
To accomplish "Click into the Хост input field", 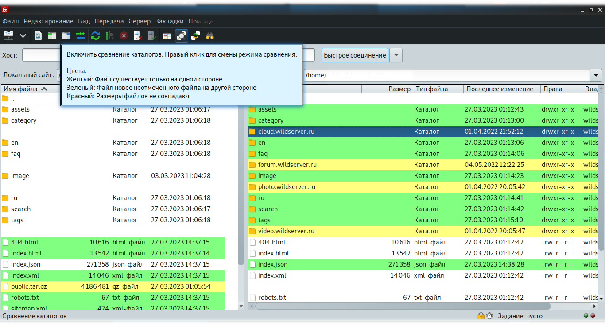I will (41, 55).
